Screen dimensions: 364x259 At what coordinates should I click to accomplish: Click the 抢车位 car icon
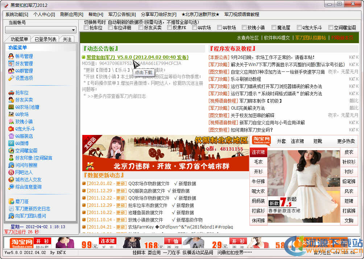[x=11, y=92]
